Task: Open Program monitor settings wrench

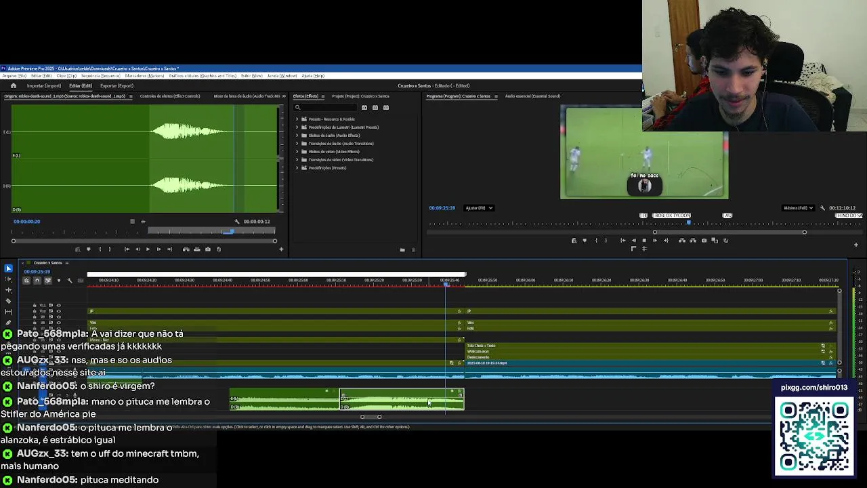Action: (822, 208)
